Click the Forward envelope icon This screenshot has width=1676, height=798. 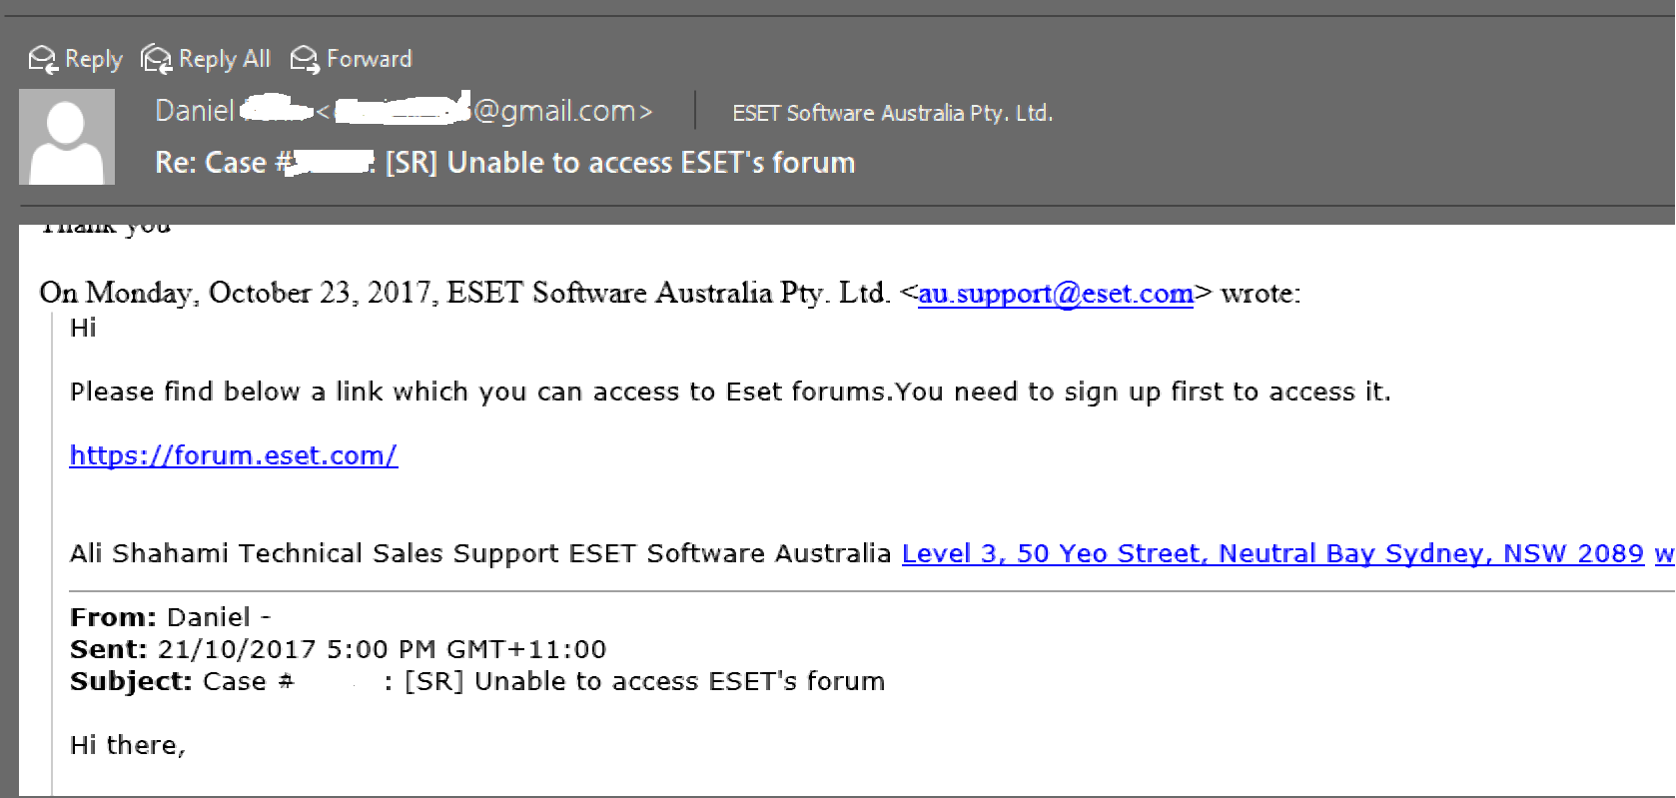pos(304,60)
